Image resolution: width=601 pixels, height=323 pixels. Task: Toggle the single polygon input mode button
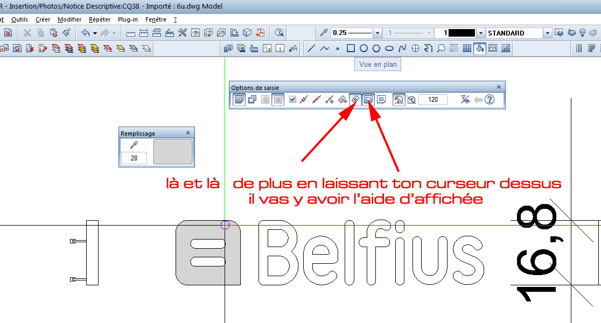pyautogui.click(x=239, y=100)
